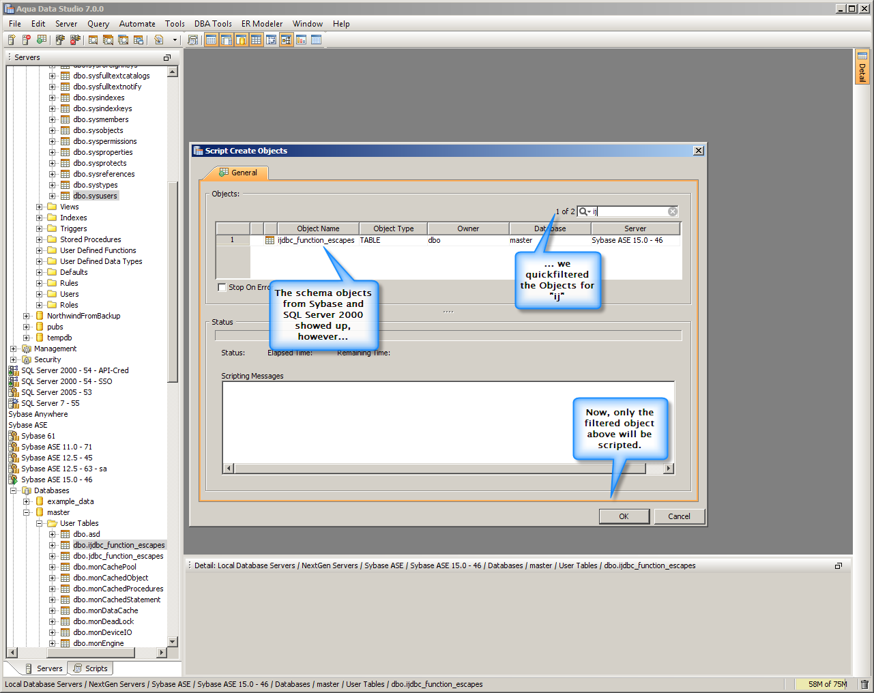Click the dbo.sysusers table icon
Screen dimensions: 874x693
65,196
